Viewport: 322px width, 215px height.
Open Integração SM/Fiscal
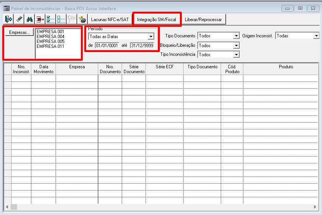157,20
